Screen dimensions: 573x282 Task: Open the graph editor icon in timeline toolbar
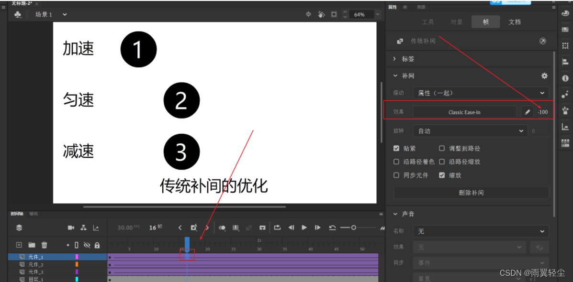click(x=96, y=228)
